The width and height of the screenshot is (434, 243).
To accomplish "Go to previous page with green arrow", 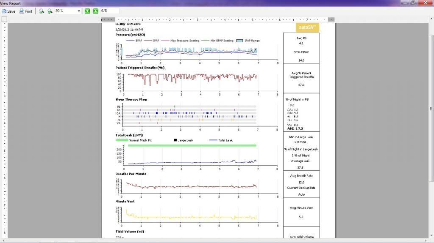I will click(x=87, y=11).
